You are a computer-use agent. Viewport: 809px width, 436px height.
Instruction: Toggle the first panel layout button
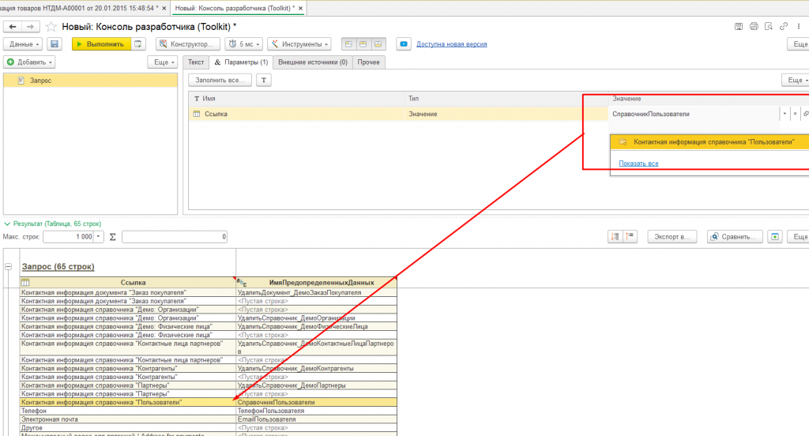click(x=348, y=44)
